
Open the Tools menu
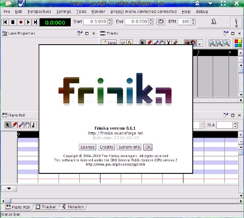[81, 12]
